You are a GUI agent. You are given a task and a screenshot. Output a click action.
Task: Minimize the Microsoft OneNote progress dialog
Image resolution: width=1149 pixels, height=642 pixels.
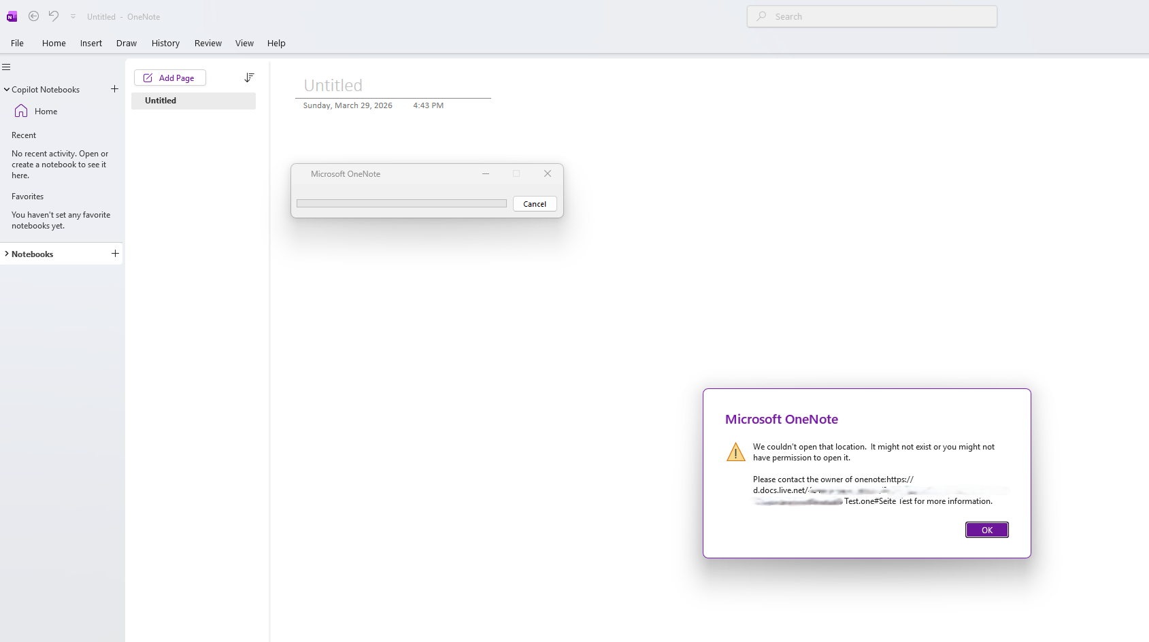(x=486, y=173)
